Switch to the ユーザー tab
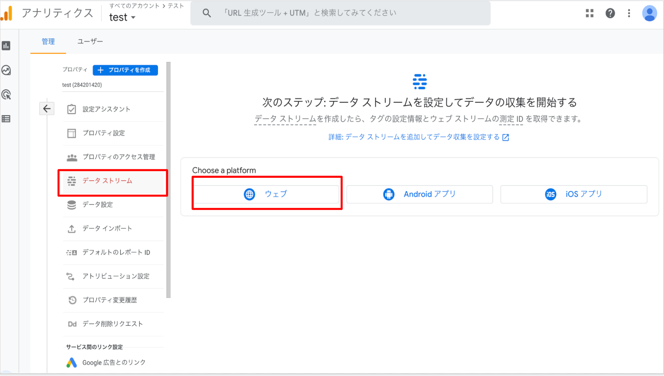664x376 pixels. [90, 42]
